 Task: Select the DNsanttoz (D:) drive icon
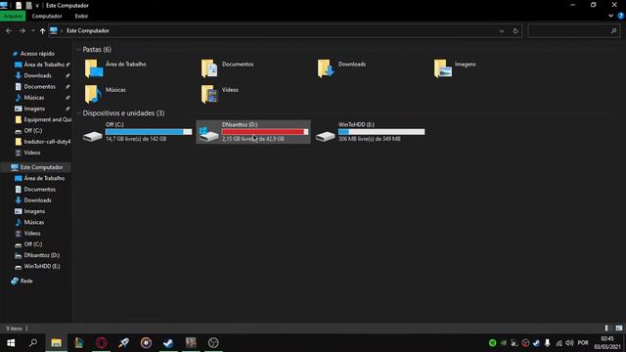coord(208,135)
